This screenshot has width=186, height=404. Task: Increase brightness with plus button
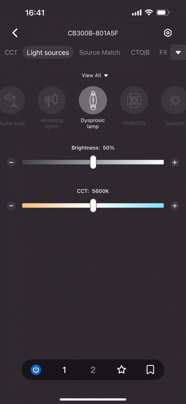(175, 162)
